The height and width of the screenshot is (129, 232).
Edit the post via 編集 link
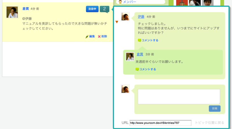coord(92,37)
